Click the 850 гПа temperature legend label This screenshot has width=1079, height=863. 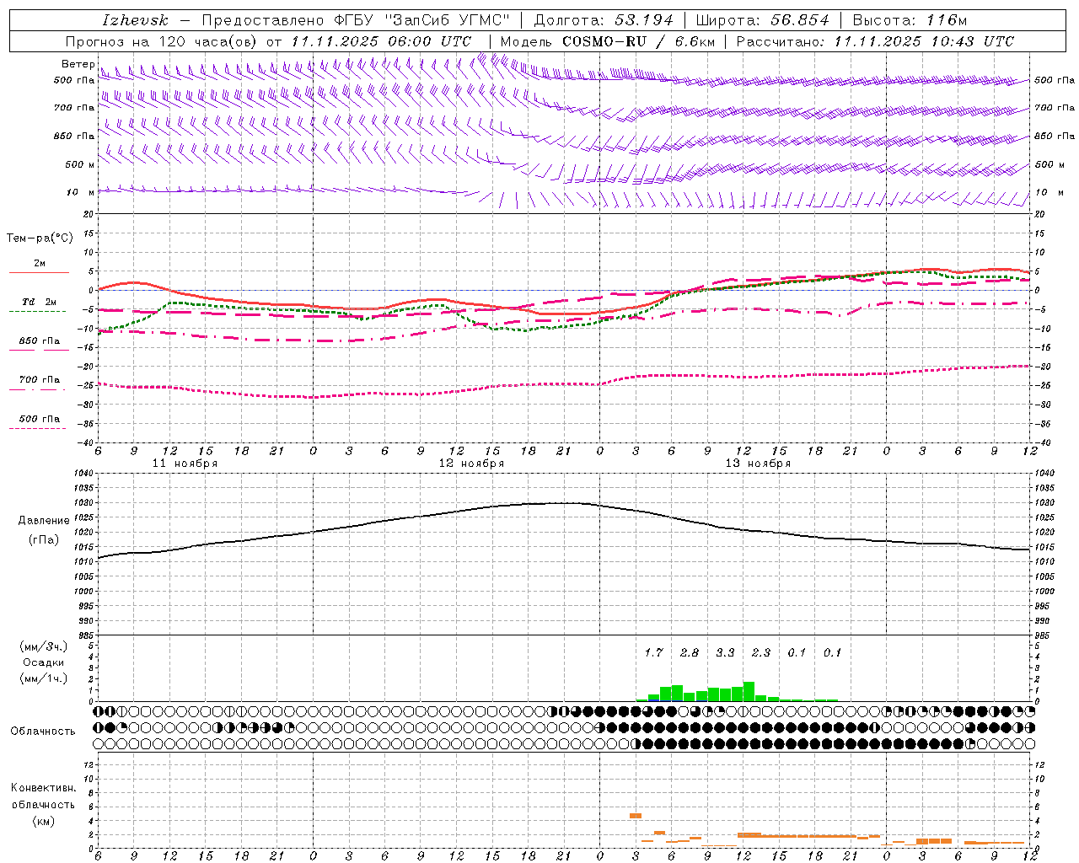click(40, 341)
